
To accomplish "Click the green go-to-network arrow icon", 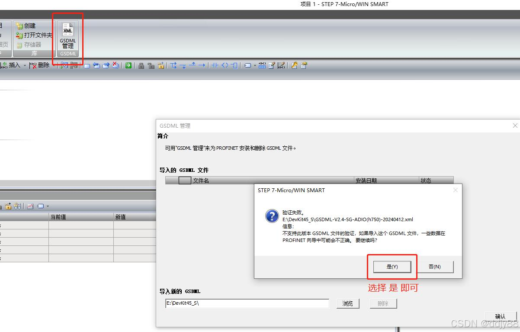I will point(128,65).
